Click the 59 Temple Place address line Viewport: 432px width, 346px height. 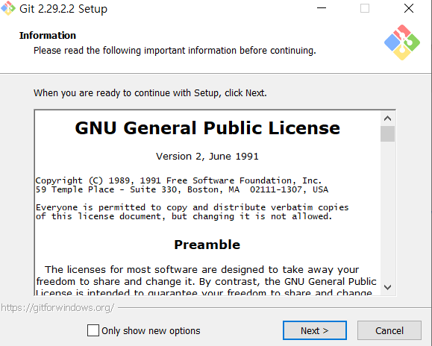[x=182, y=189]
